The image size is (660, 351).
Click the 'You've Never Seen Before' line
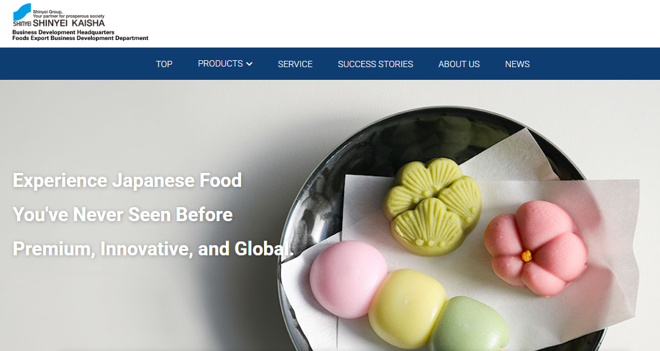coord(123,214)
